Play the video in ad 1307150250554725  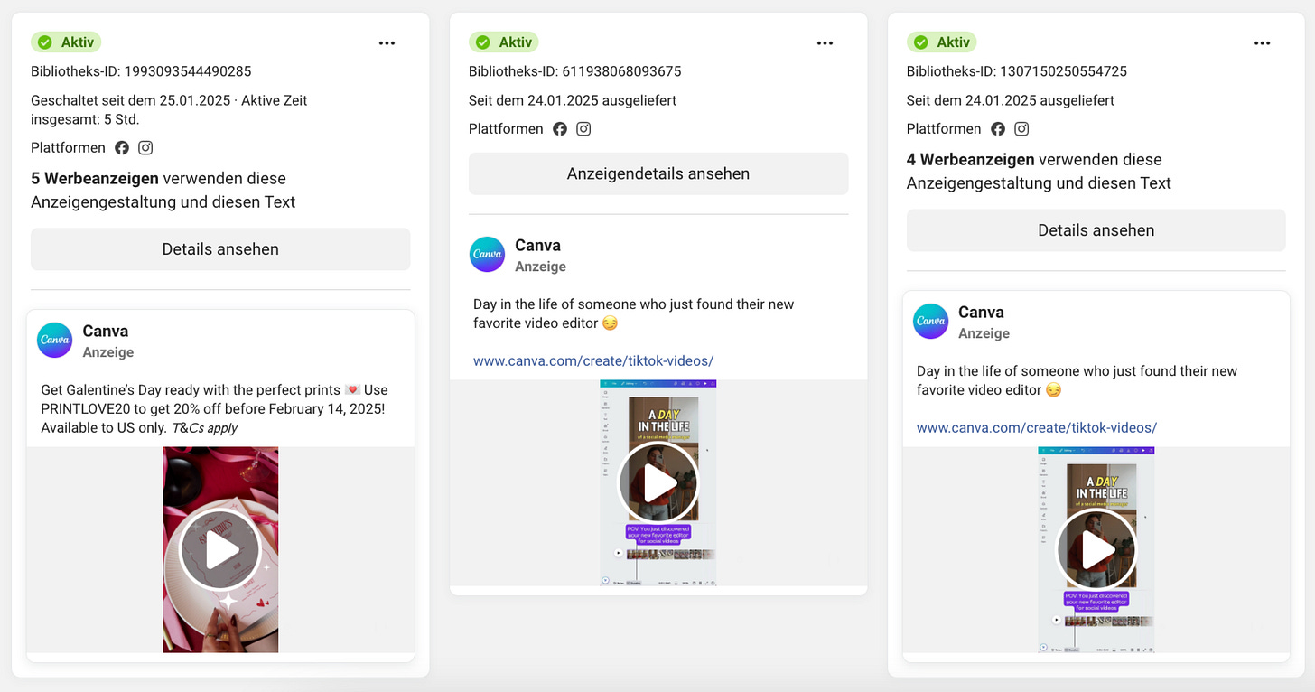[x=1096, y=550]
